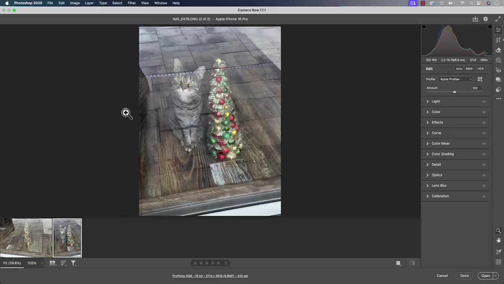Viewport: 504px width, 284px height.
Task: Open the Open button dropdown arrow
Action: coord(496,276)
